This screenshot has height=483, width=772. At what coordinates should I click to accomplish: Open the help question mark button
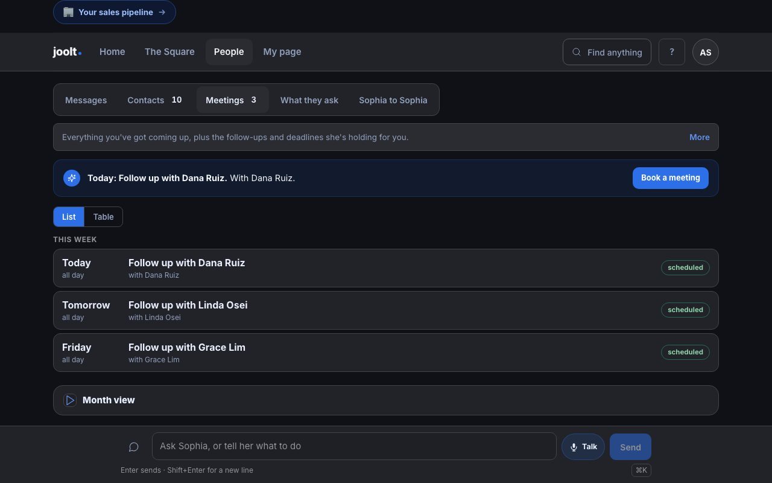[671, 52]
